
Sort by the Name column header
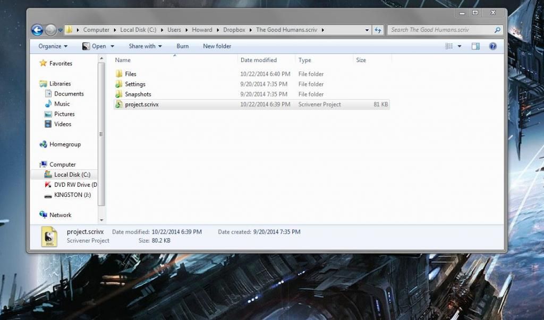123,60
